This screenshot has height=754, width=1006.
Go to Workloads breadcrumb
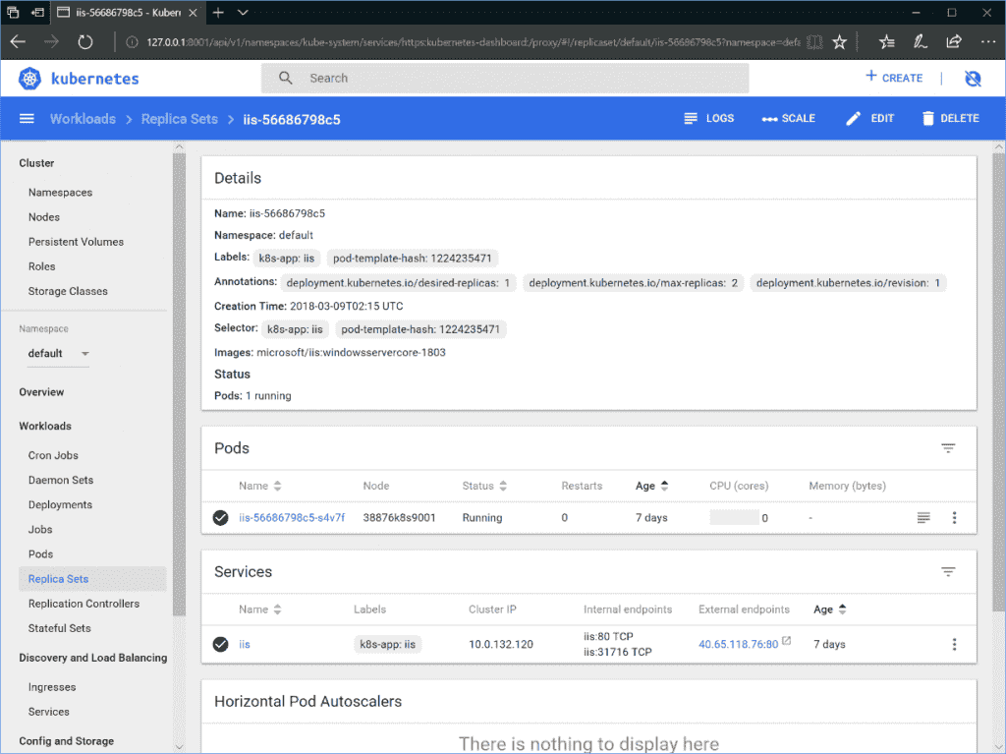point(83,119)
